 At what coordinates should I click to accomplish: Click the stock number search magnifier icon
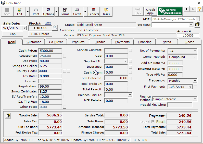pyautogui.click(x=55, y=28)
